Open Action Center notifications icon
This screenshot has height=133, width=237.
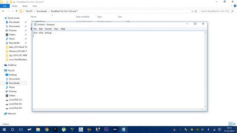(x=220, y=130)
